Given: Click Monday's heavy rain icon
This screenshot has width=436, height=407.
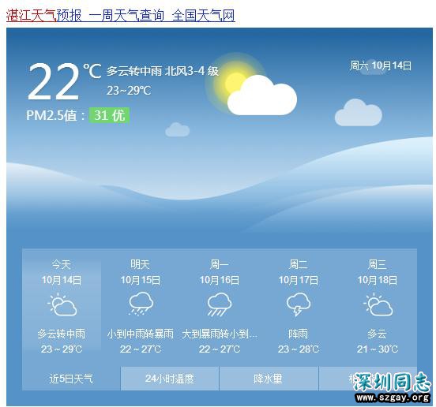Looking at the screenshot, I should tap(220, 304).
